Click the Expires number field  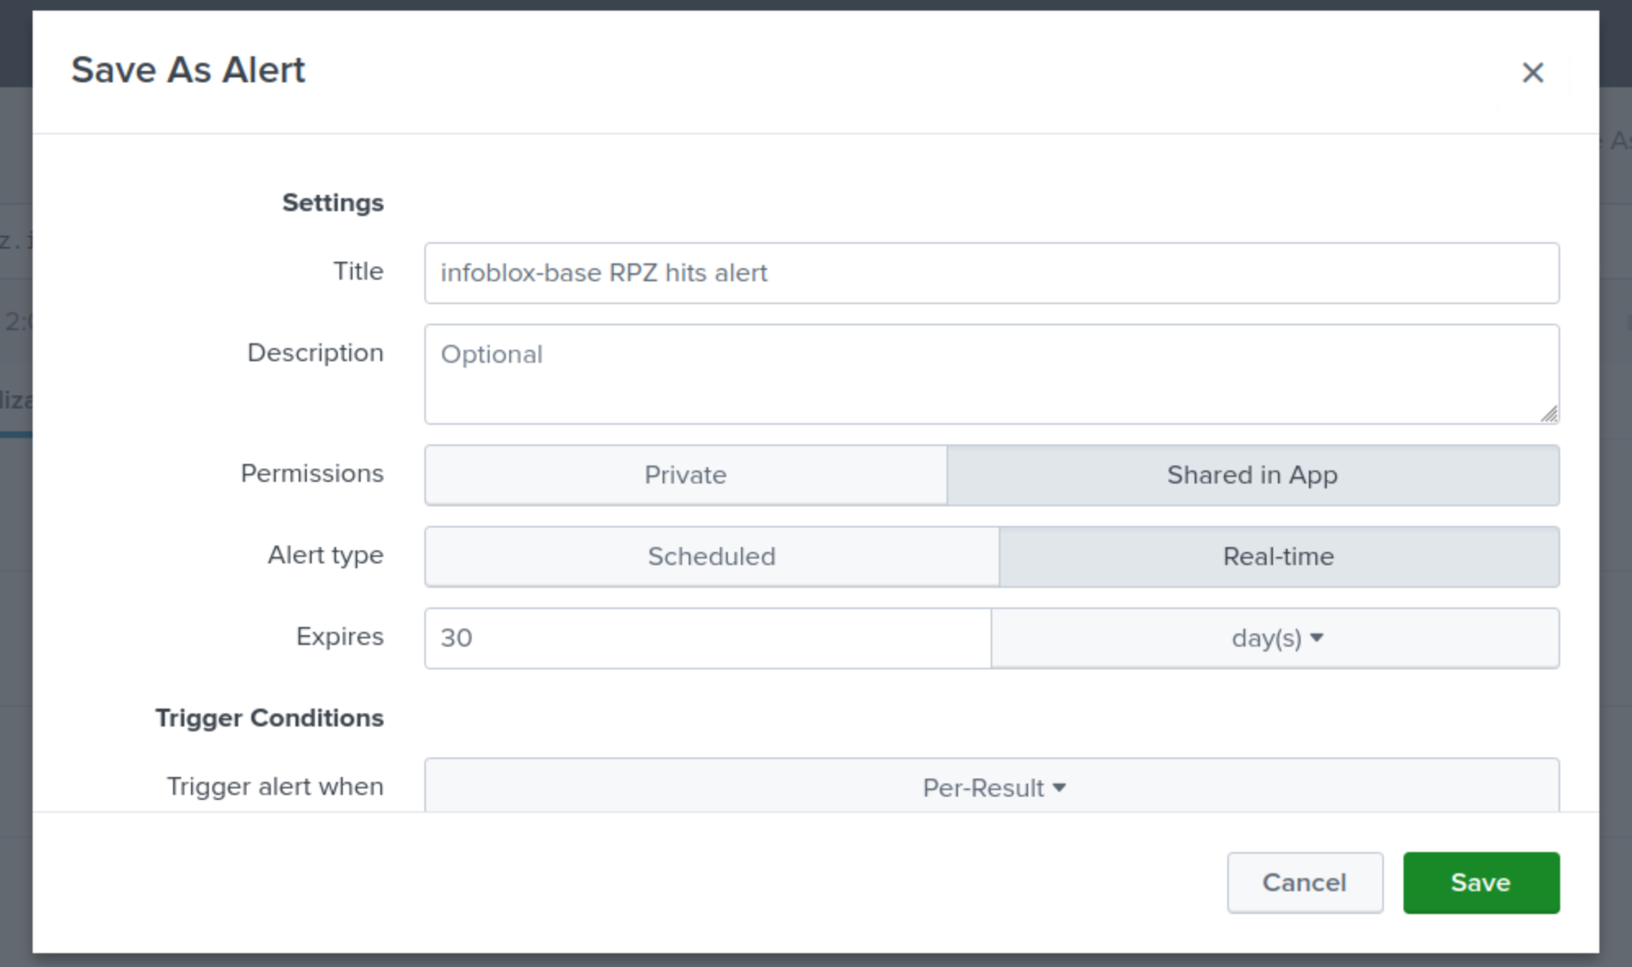click(707, 638)
